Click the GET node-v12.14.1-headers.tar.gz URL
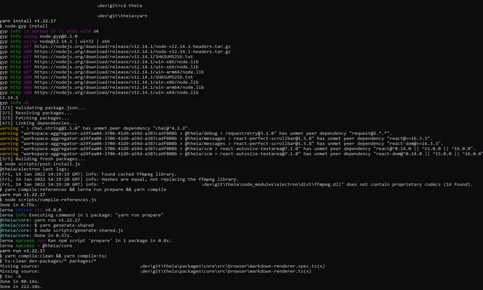This screenshot has height=290, width=483. pos(132,46)
